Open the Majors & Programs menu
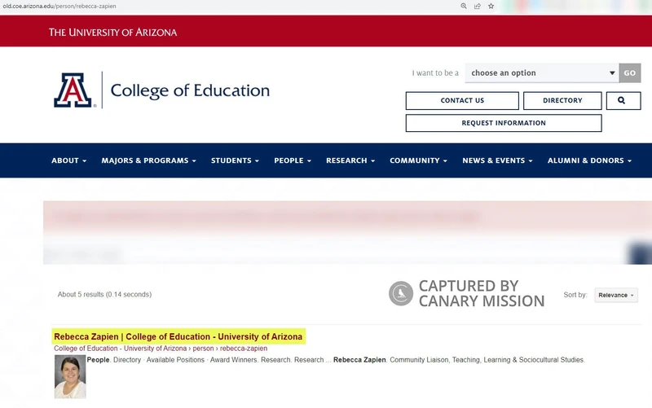The height and width of the screenshot is (408, 652). point(148,160)
